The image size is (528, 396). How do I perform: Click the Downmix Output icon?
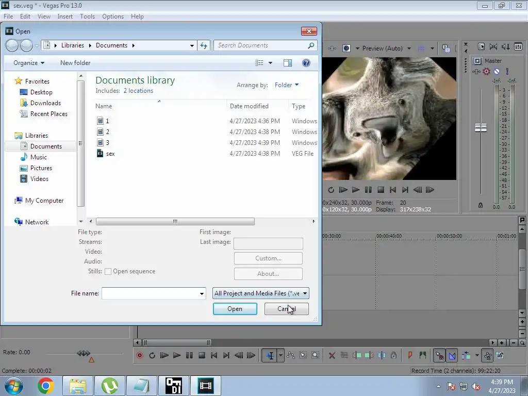[493, 47]
